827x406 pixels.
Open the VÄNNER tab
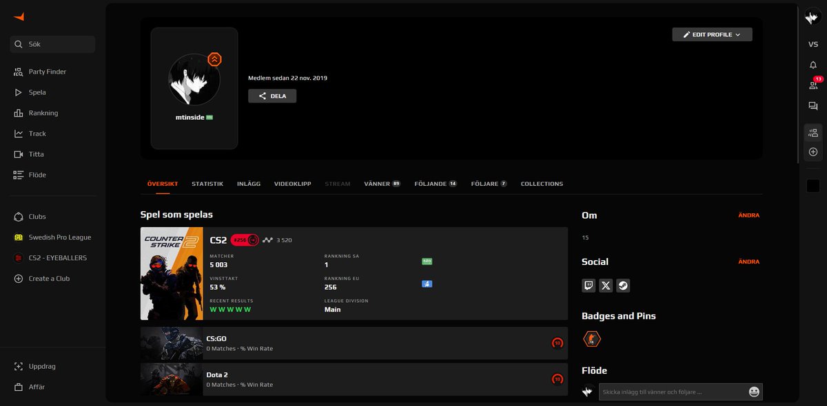(x=382, y=184)
